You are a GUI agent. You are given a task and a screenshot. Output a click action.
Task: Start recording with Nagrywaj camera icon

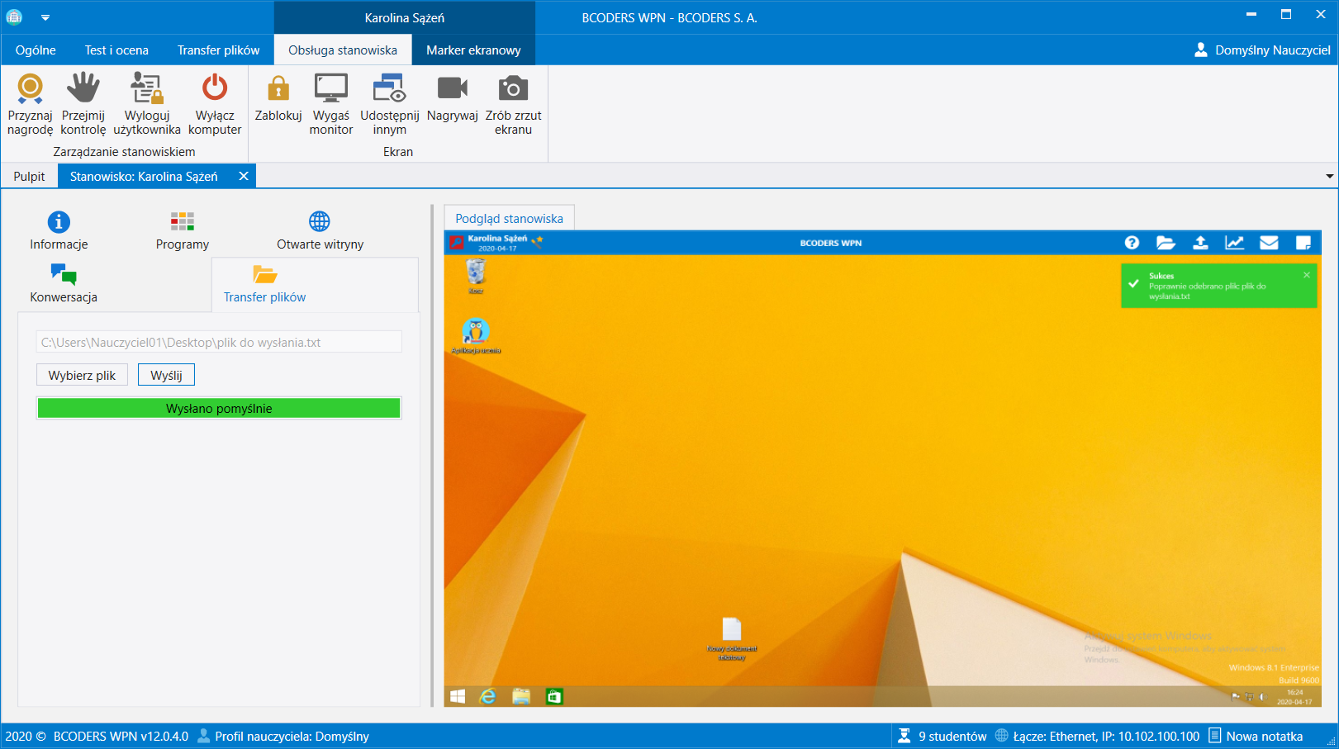point(453,88)
